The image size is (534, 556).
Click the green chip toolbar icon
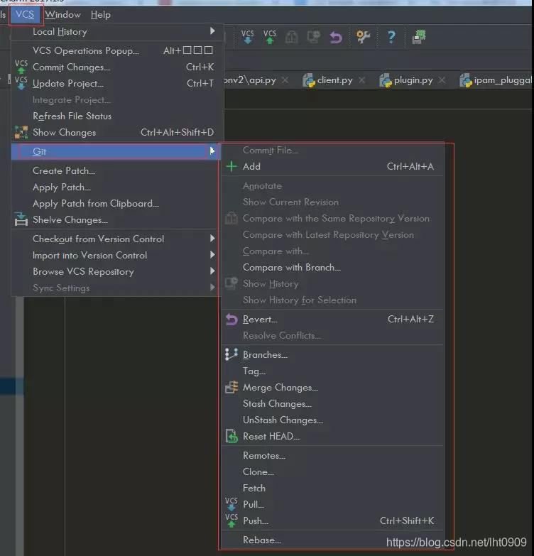(x=419, y=37)
